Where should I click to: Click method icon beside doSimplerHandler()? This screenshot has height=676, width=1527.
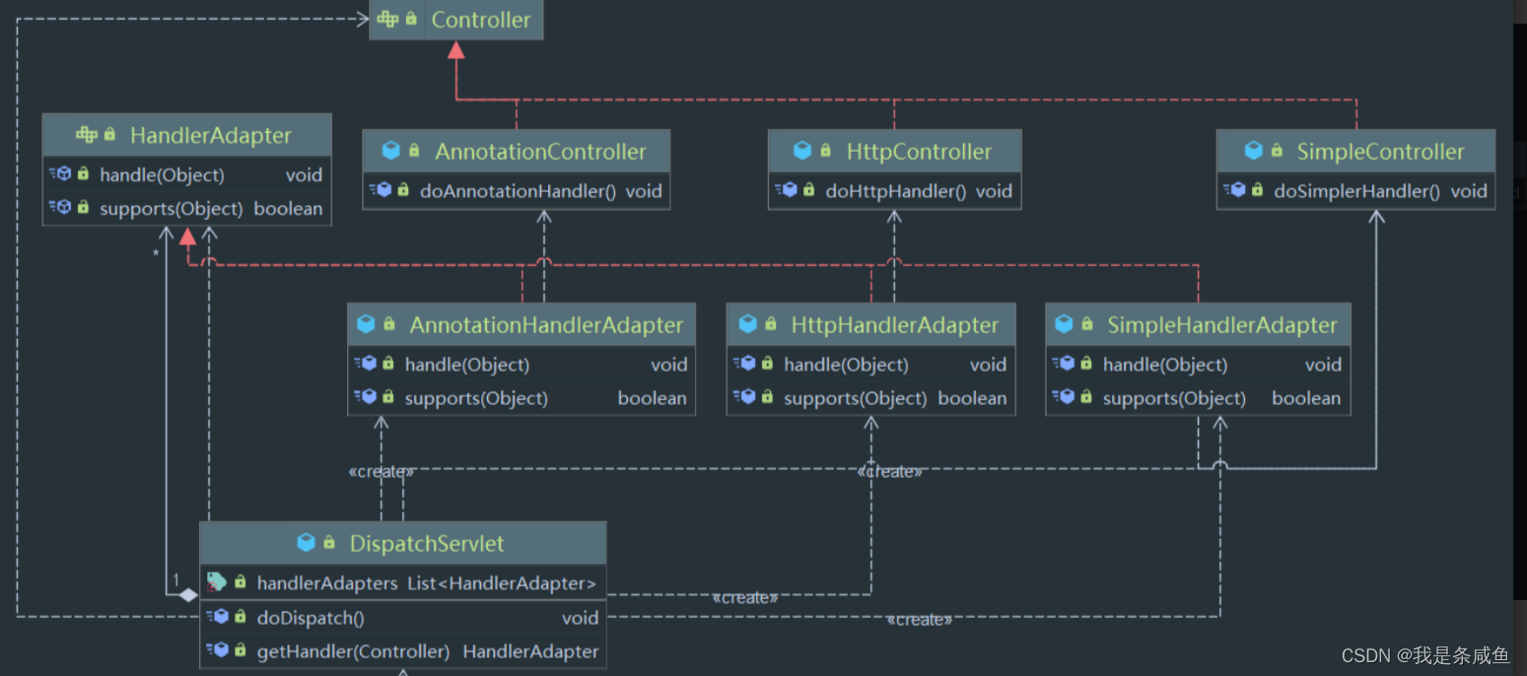click(1235, 190)
